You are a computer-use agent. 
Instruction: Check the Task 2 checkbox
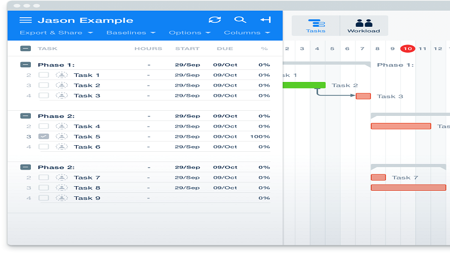pos(44,86)
